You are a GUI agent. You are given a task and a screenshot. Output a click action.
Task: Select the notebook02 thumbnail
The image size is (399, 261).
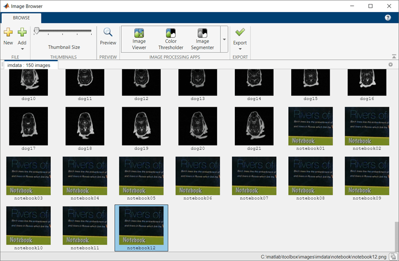pyautogui.click(x=367, y=126)
